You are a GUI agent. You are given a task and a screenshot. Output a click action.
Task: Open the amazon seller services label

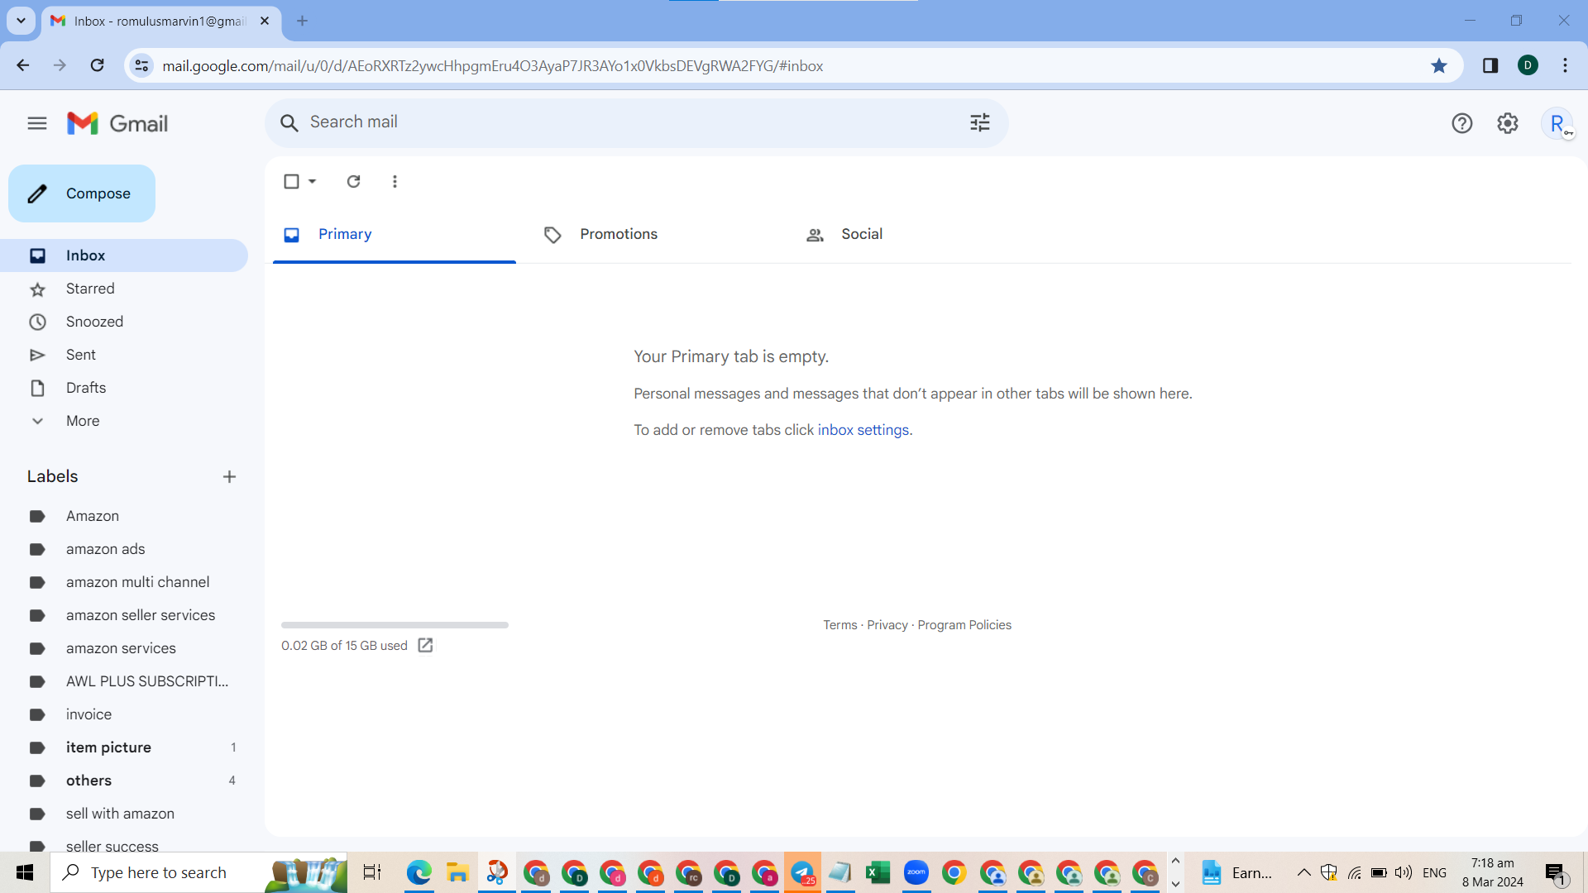coord(124,615)
